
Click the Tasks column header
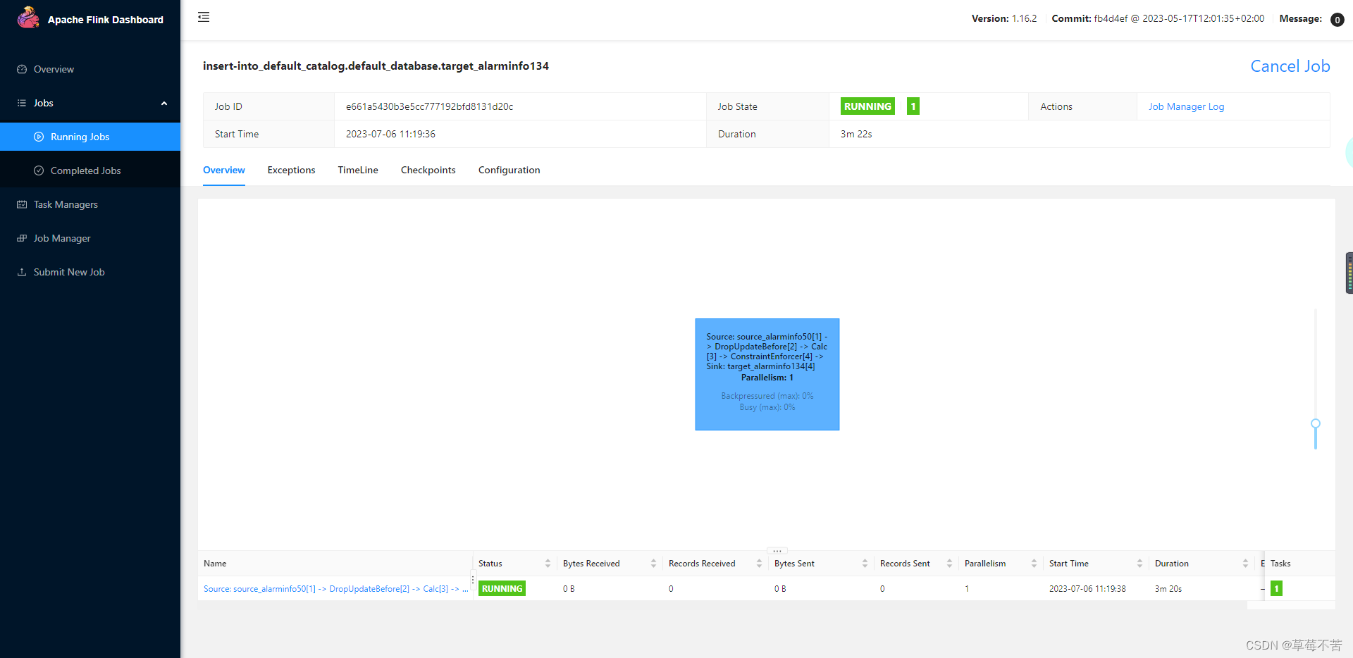1280,564
